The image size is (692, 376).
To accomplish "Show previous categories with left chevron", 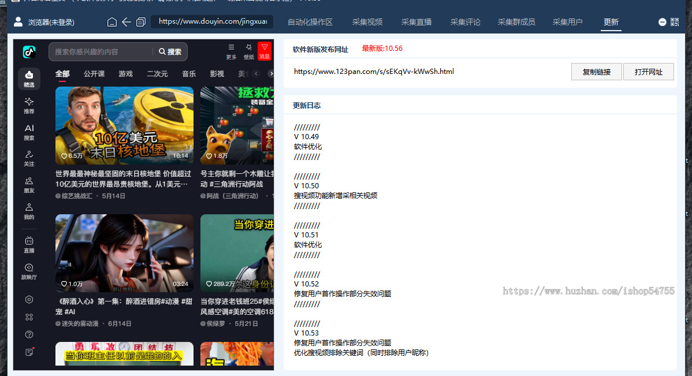I will [x=256, y=74].
